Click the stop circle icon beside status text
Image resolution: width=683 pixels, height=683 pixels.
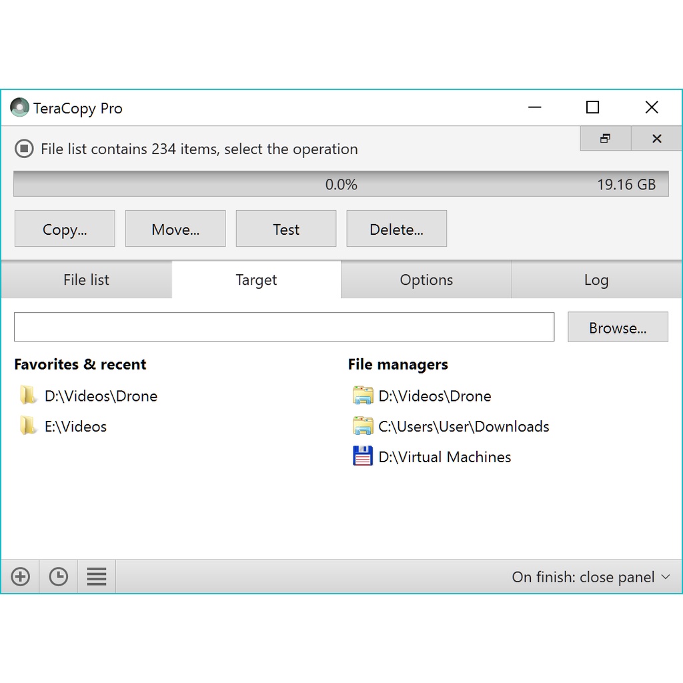(x=24, y=149)
